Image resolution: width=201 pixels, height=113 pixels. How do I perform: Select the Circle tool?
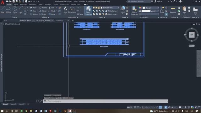15,10
